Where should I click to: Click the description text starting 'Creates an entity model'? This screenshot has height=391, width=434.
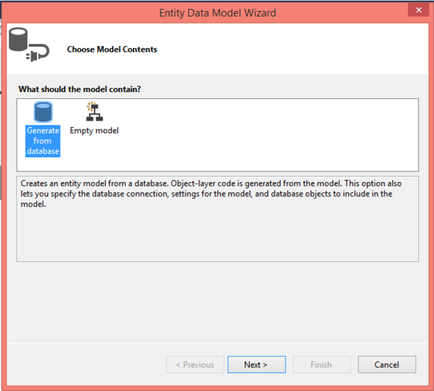(211, 194)
